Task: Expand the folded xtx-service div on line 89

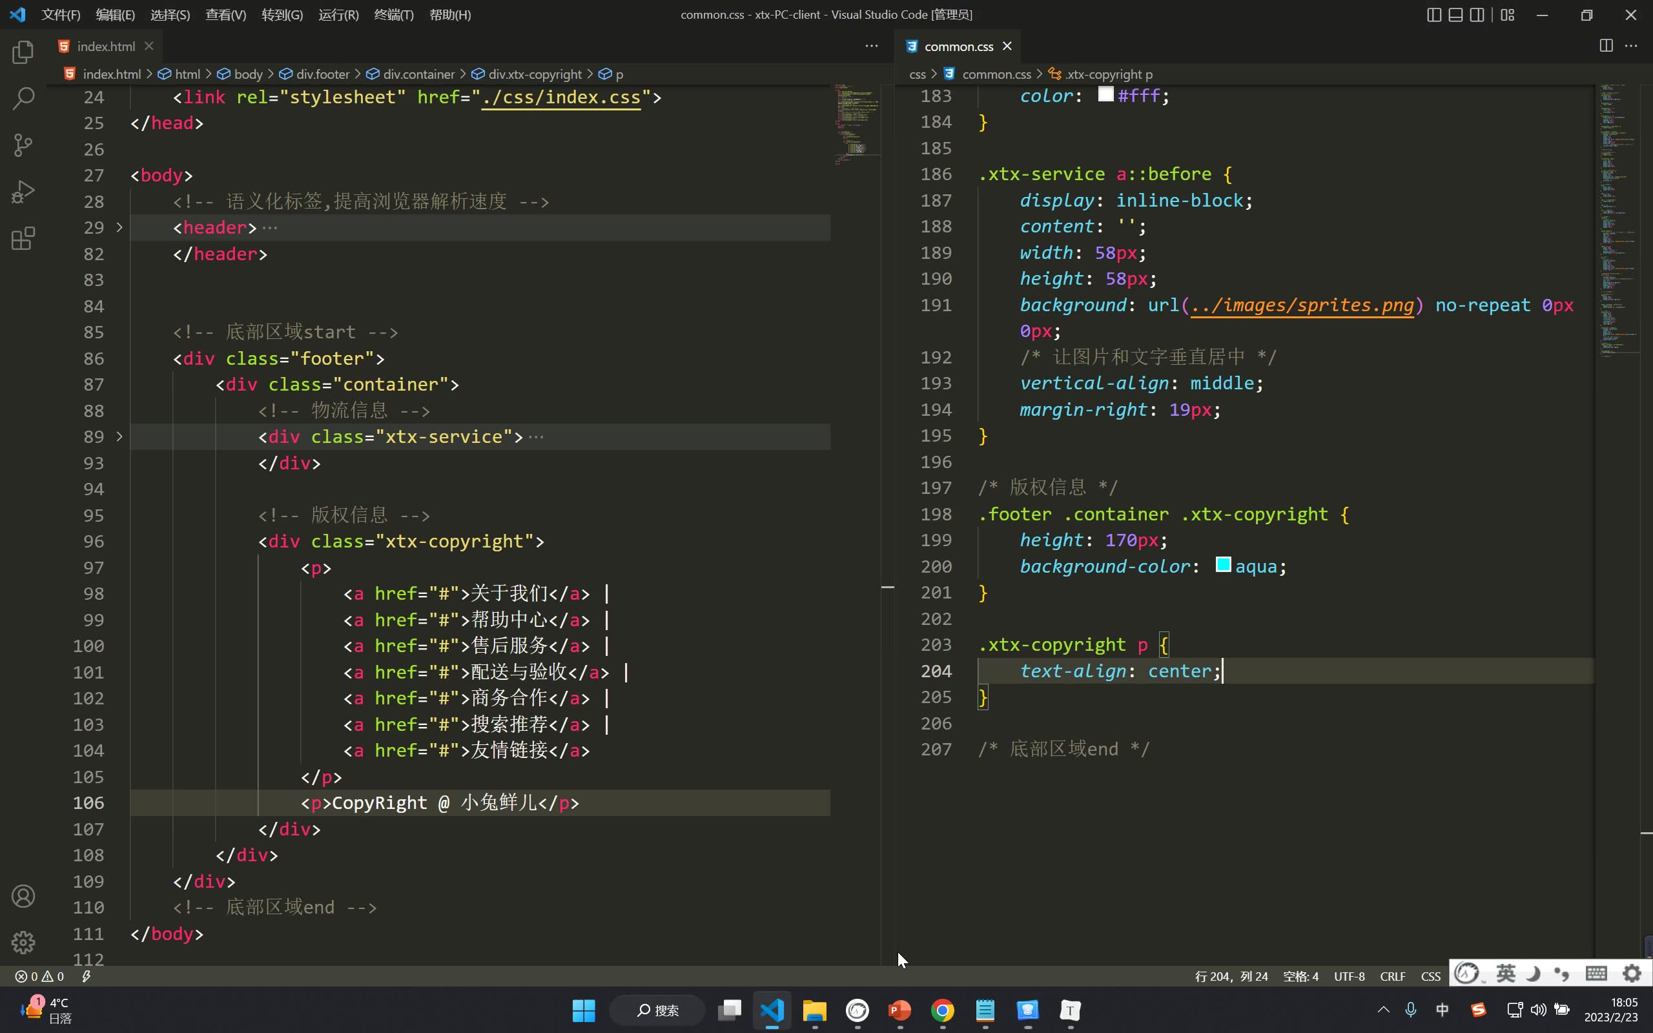Action: (x=119, y=436)
